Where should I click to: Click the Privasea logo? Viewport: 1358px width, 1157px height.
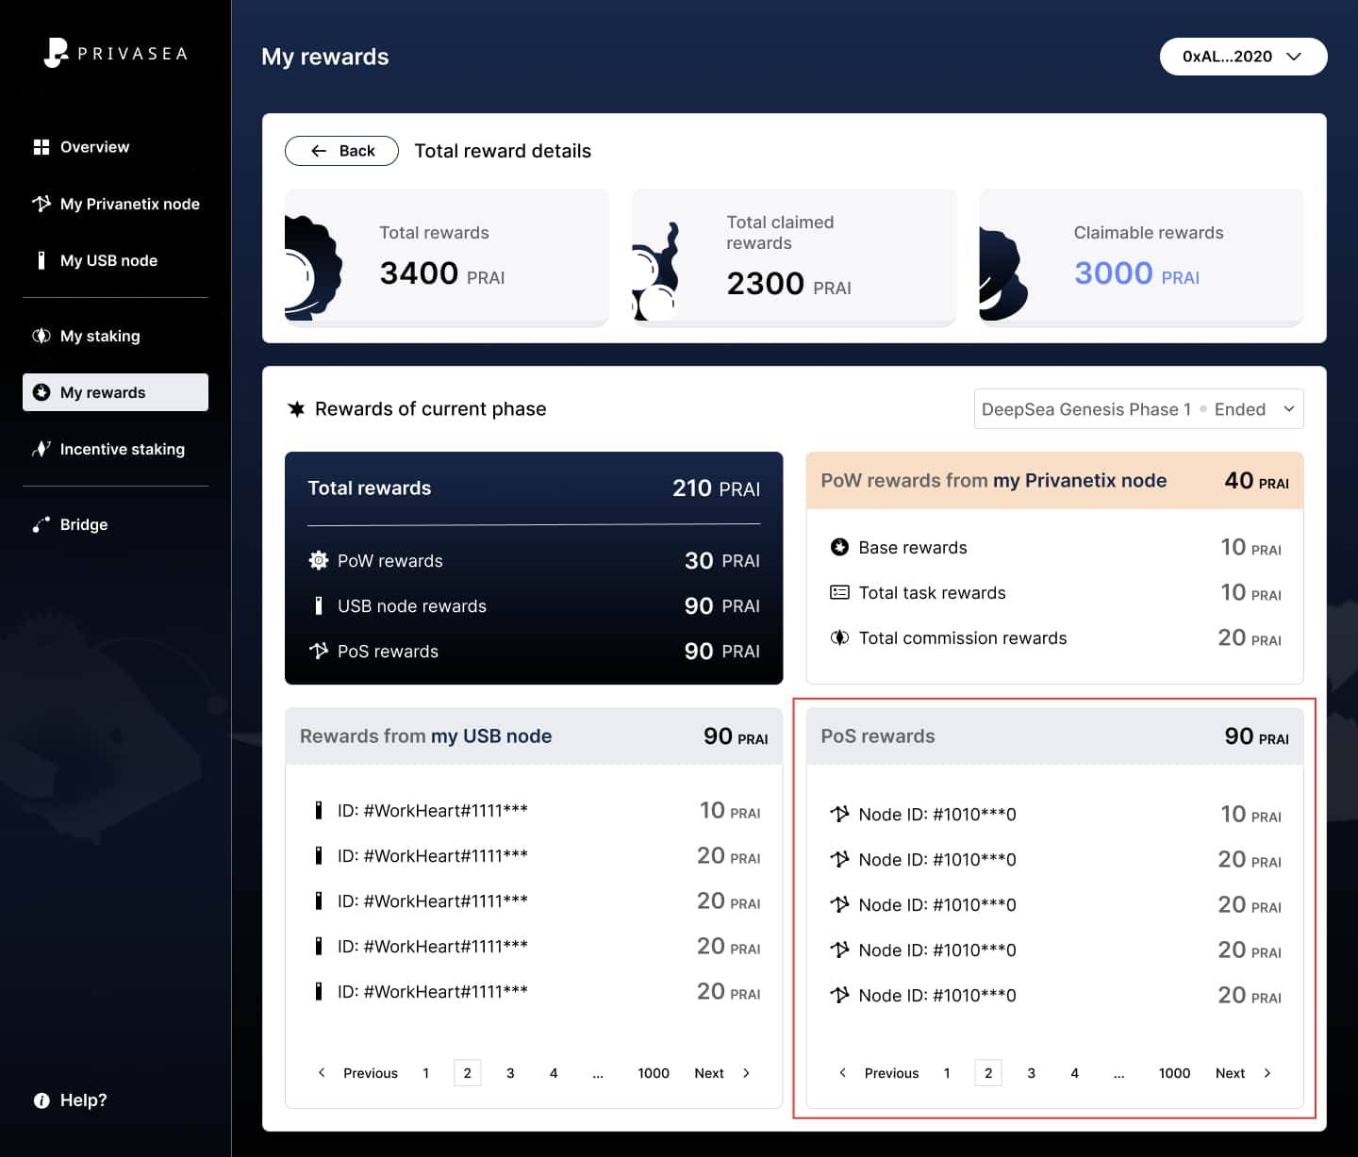tap(115, 53)
